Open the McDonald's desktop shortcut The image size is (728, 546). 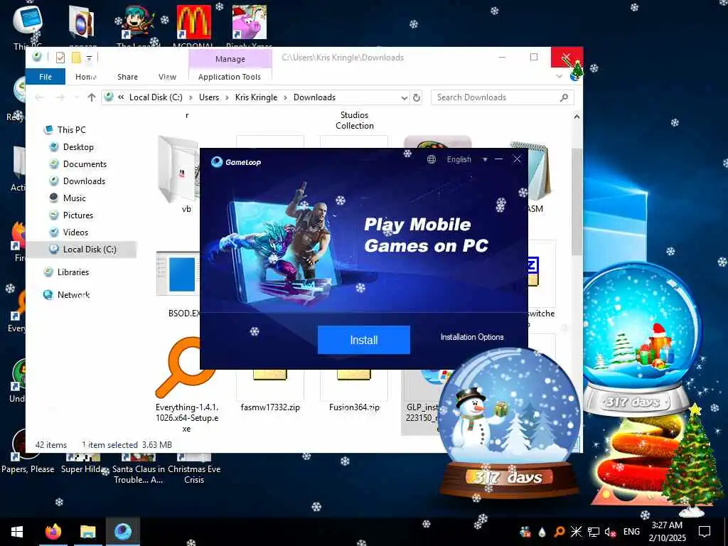tap(193, 27)
